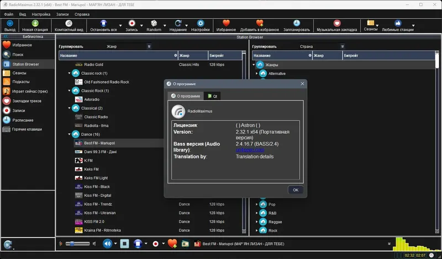Collapse the Classical (2) group

pyautogui.click(x=70, y=108)
